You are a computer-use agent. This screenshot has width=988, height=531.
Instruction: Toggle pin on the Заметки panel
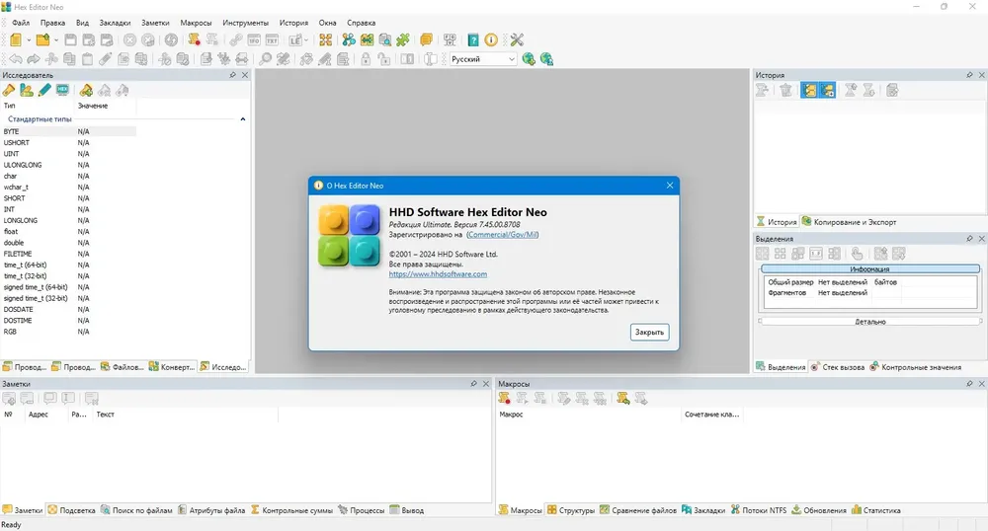pos(474,383)
